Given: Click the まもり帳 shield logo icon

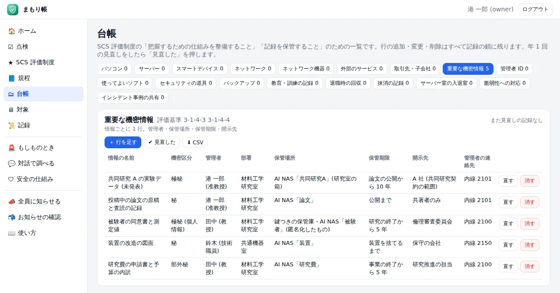Looking at the screenshot, I should [x=13, y=10].
